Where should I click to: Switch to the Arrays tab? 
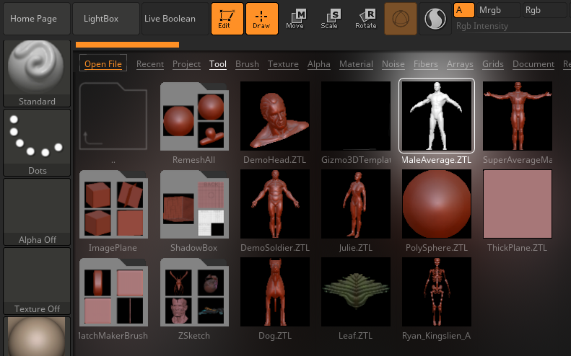pos(460,64)
